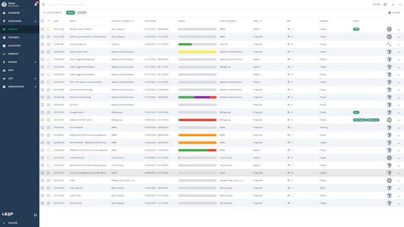Add a new project with the plus icon
404x227 pixels.
coord(392,5)
